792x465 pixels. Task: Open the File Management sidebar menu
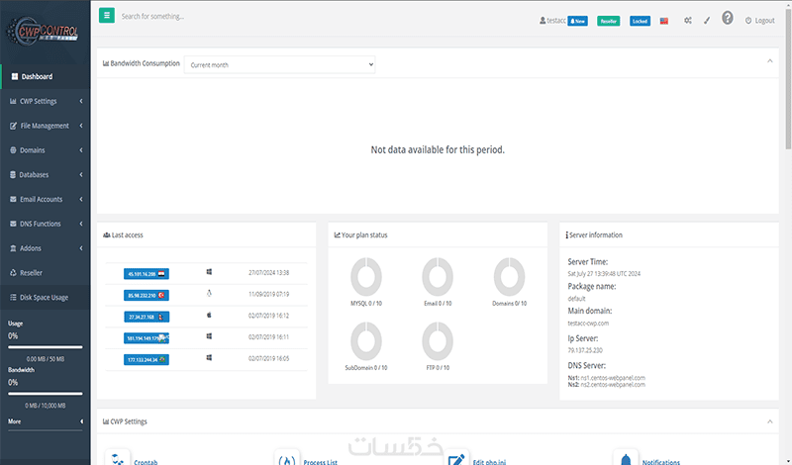tap(46, 126)
